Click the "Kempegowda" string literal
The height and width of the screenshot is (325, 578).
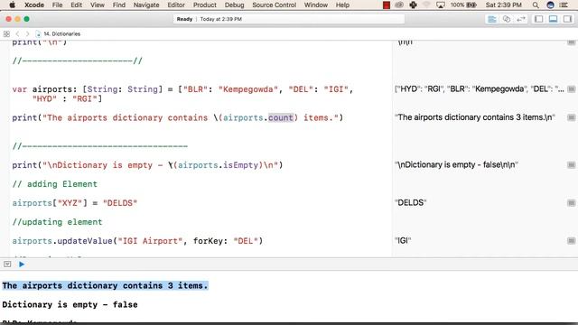coord(248,89)
